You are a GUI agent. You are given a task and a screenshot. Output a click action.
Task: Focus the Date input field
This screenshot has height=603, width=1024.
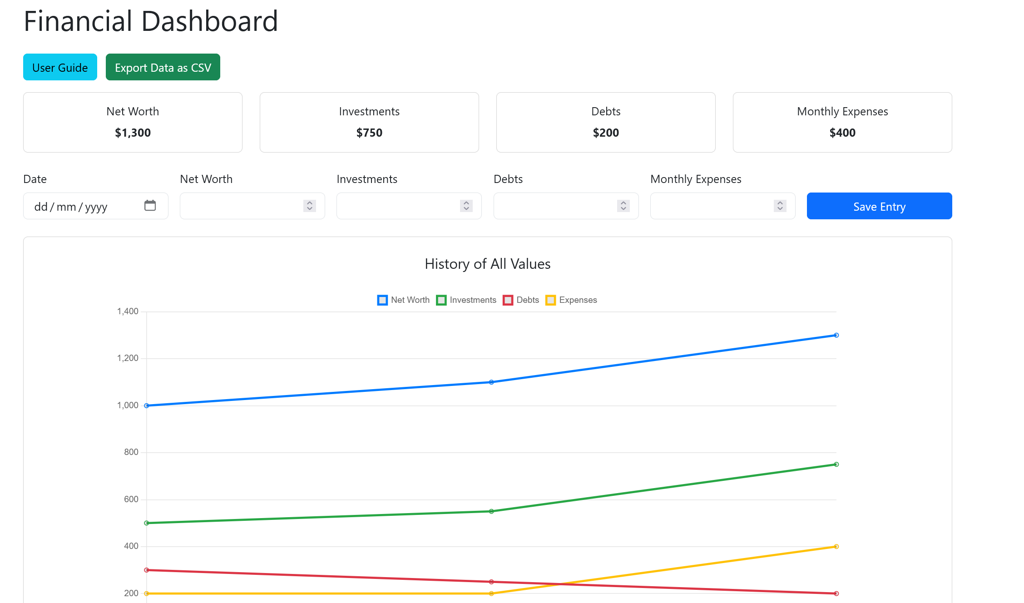[x=82, y=206]
